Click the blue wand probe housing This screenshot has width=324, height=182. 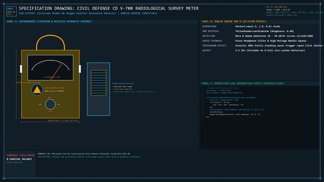click(x=99, y=89)
